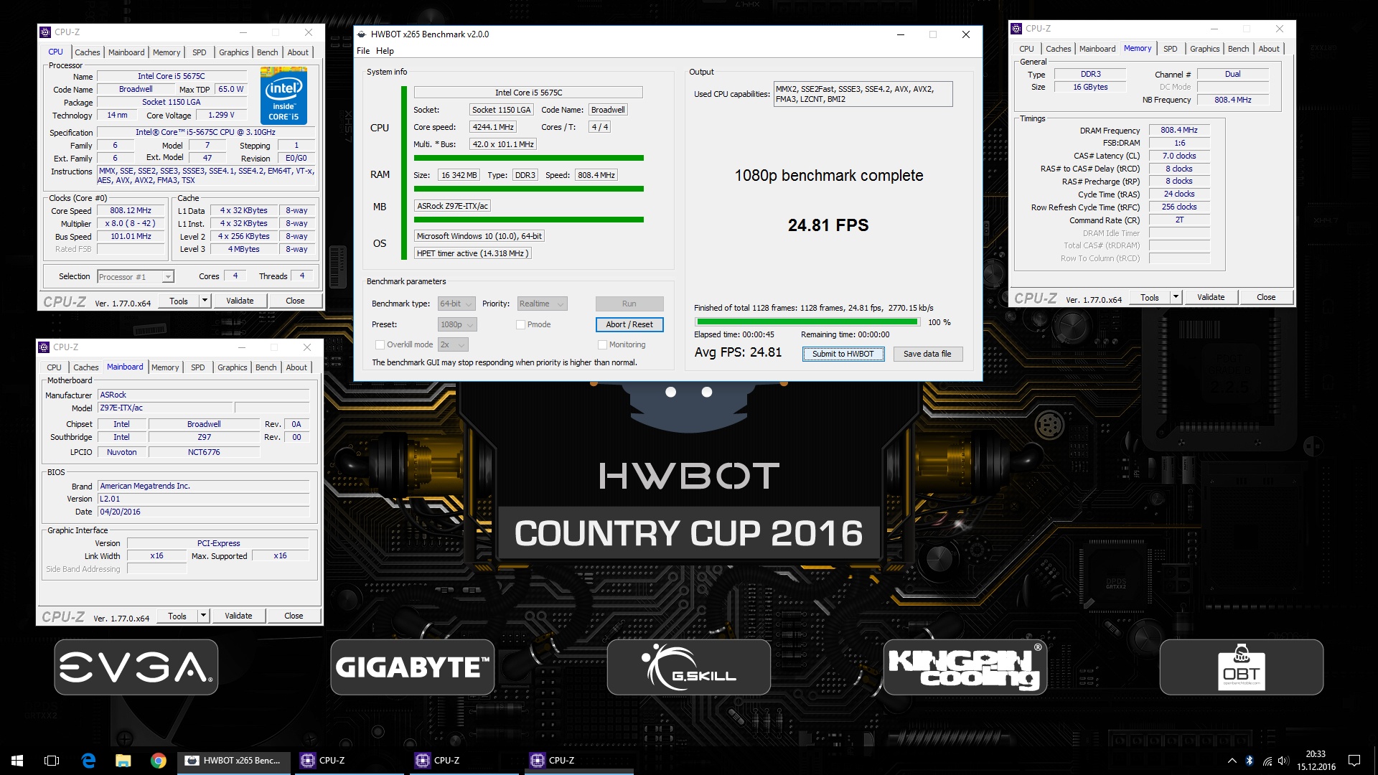
Task: Expand Tools arrow in CPU tab window
Action: (205, 301)
